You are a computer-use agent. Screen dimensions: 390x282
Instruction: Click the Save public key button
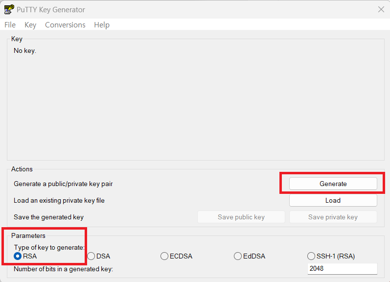241,217
